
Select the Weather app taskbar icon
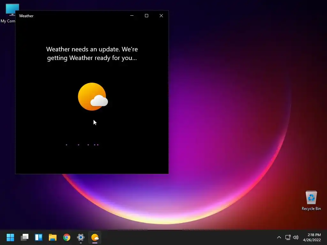[95, 237]
